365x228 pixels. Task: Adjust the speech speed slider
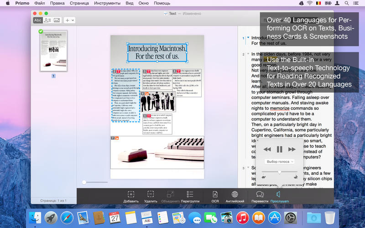tap(279, 172)
